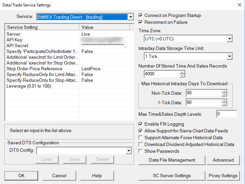Decrease Time And Sales Records count
The width and height of the screenshot is (245, 184).
[182, 76]
